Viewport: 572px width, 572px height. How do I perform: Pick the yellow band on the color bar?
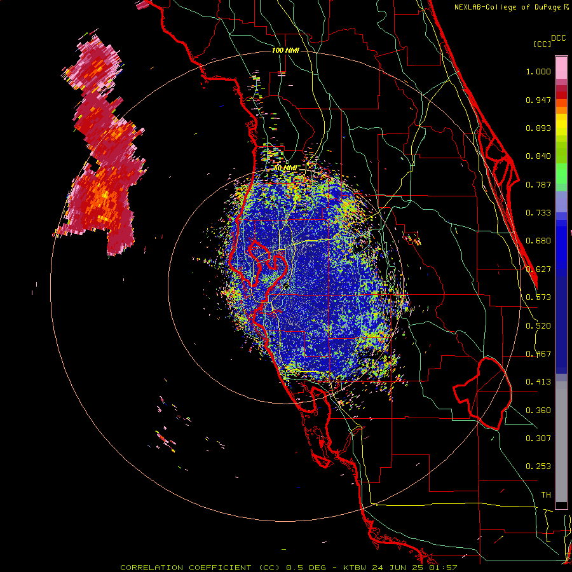(x=561, y=125)
